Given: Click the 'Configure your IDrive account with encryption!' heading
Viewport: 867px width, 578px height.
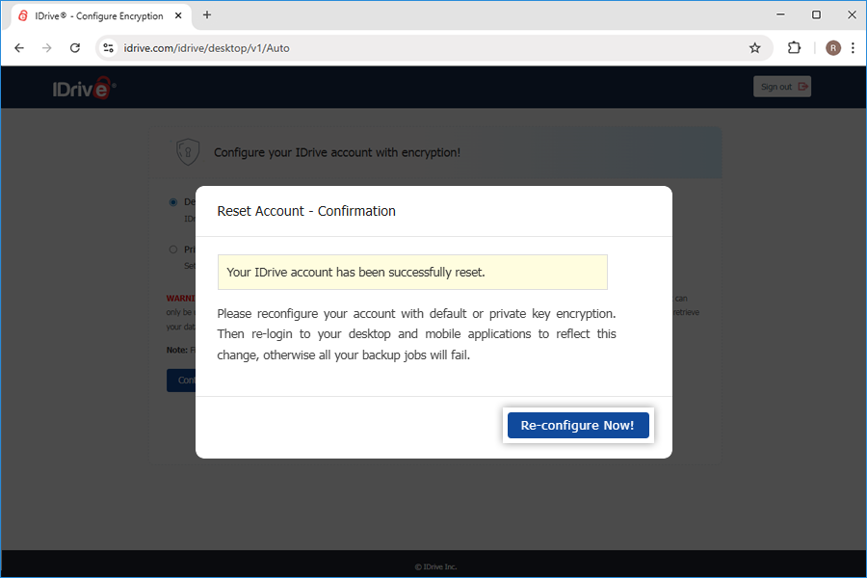Looking at the screenshot, I should pos(337,152).
